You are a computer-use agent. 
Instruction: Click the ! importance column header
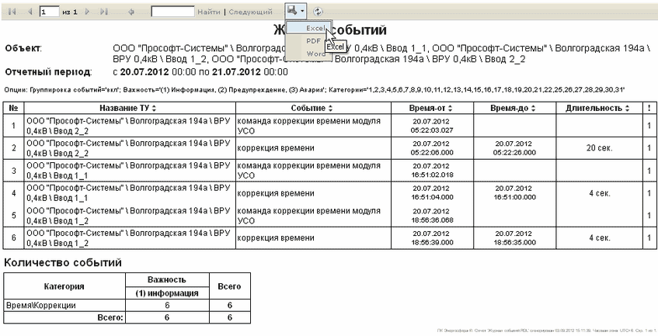(x=649, y=108)
